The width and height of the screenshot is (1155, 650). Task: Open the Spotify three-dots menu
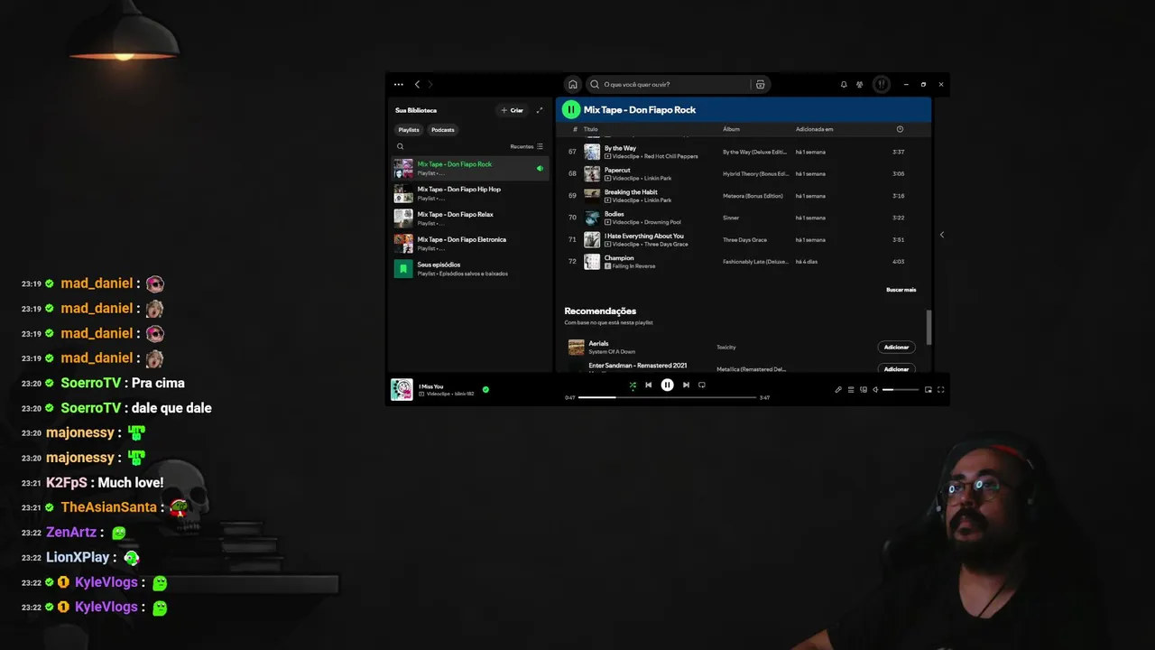tap(399, 84)
